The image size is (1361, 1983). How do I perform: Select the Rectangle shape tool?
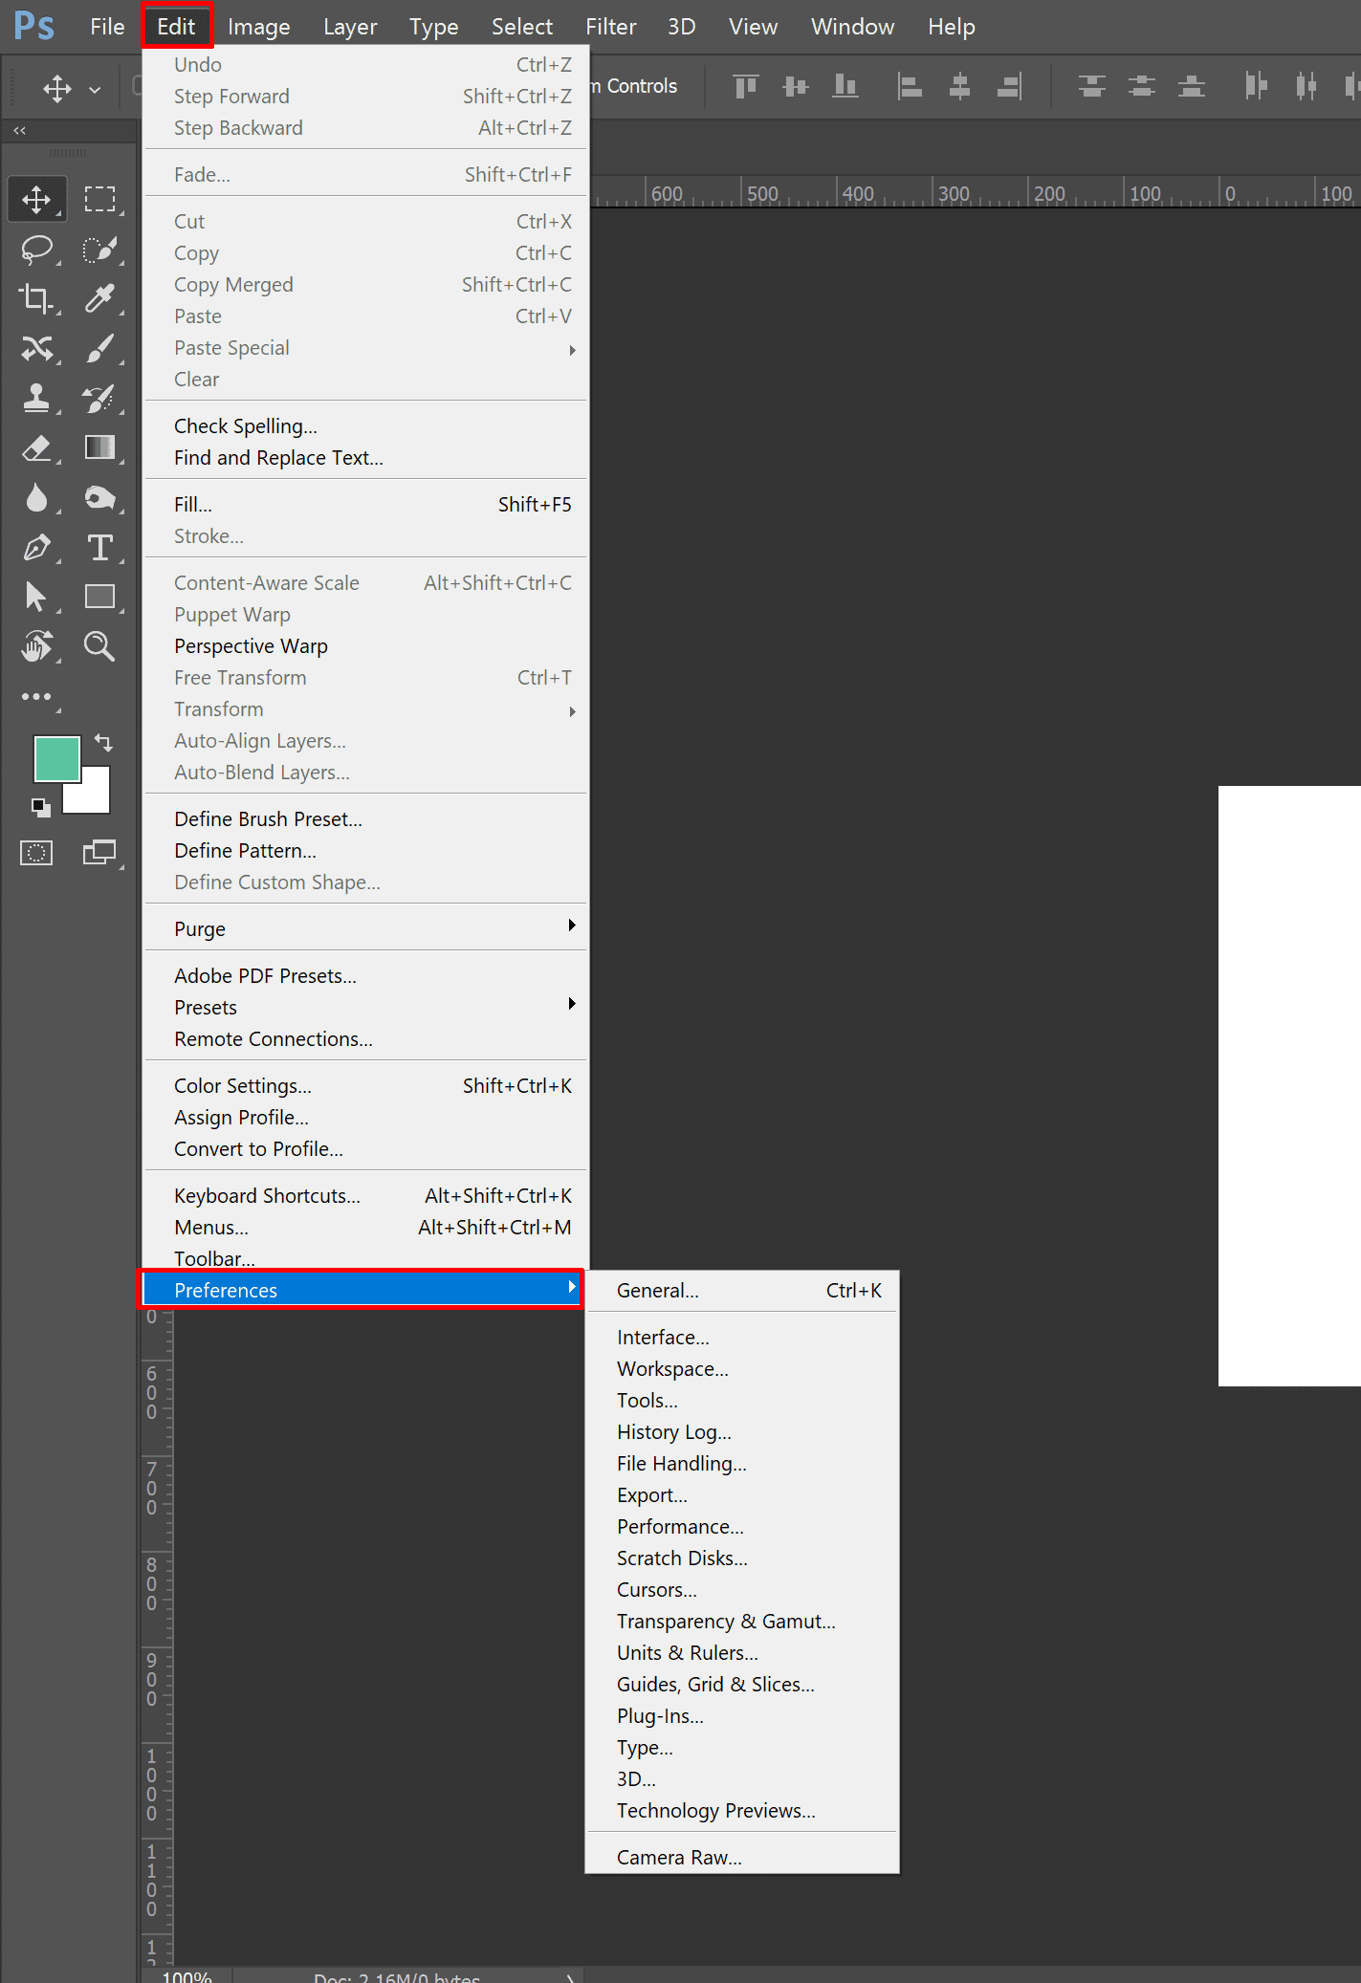point(99,598)
